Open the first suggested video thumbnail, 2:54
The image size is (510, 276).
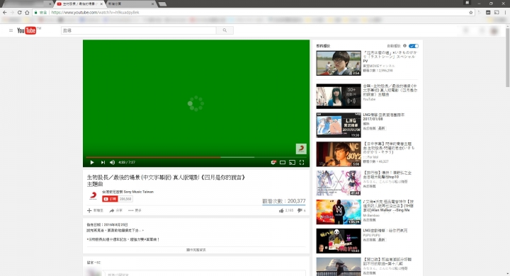click(339, 63)
